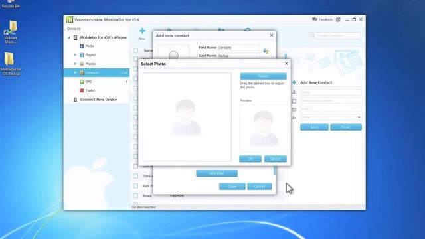Click the Add new contact dialog scrollbar
Image resolution: width=425 pixels, height=239 pixels.
tap(275, 171)
